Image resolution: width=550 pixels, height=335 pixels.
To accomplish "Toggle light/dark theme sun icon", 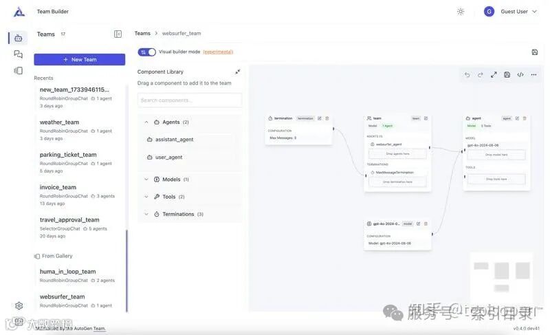I will point(461,12).
